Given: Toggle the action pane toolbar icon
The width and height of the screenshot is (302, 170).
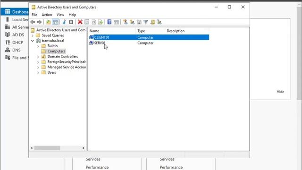Looking at the screenshot, I should (116, 22).
